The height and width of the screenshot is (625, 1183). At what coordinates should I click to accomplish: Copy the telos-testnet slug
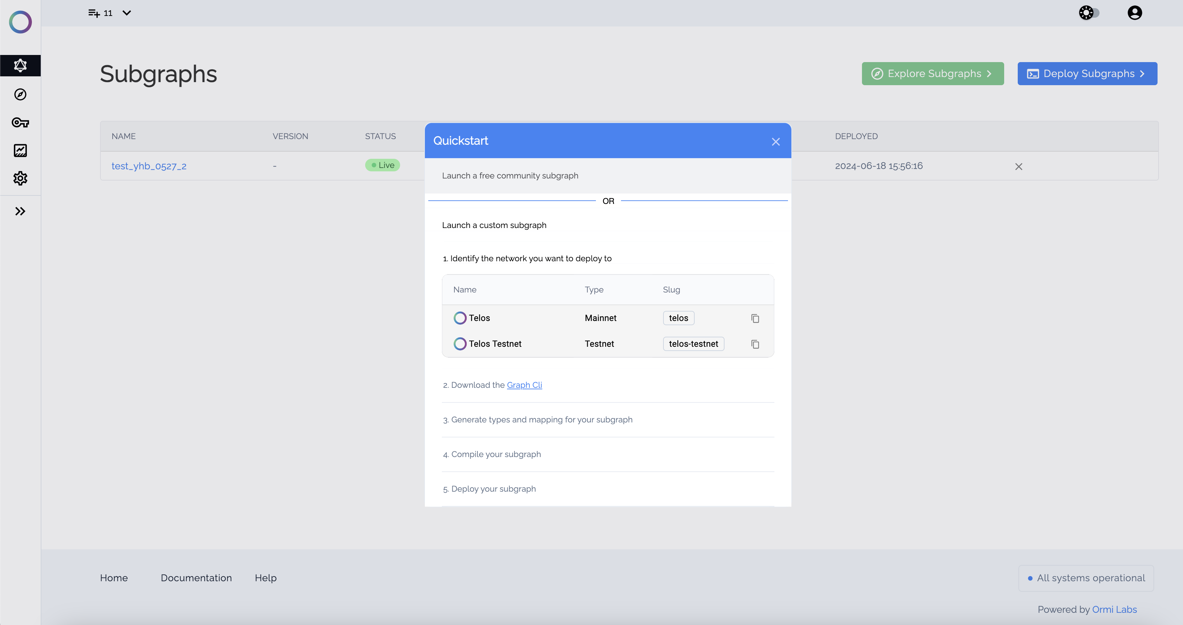click(755, 344)
